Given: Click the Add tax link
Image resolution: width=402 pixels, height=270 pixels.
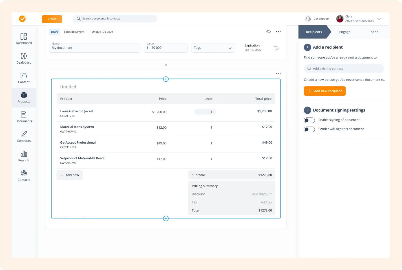Looking at the screenshot, I should [x=266, y=202].
